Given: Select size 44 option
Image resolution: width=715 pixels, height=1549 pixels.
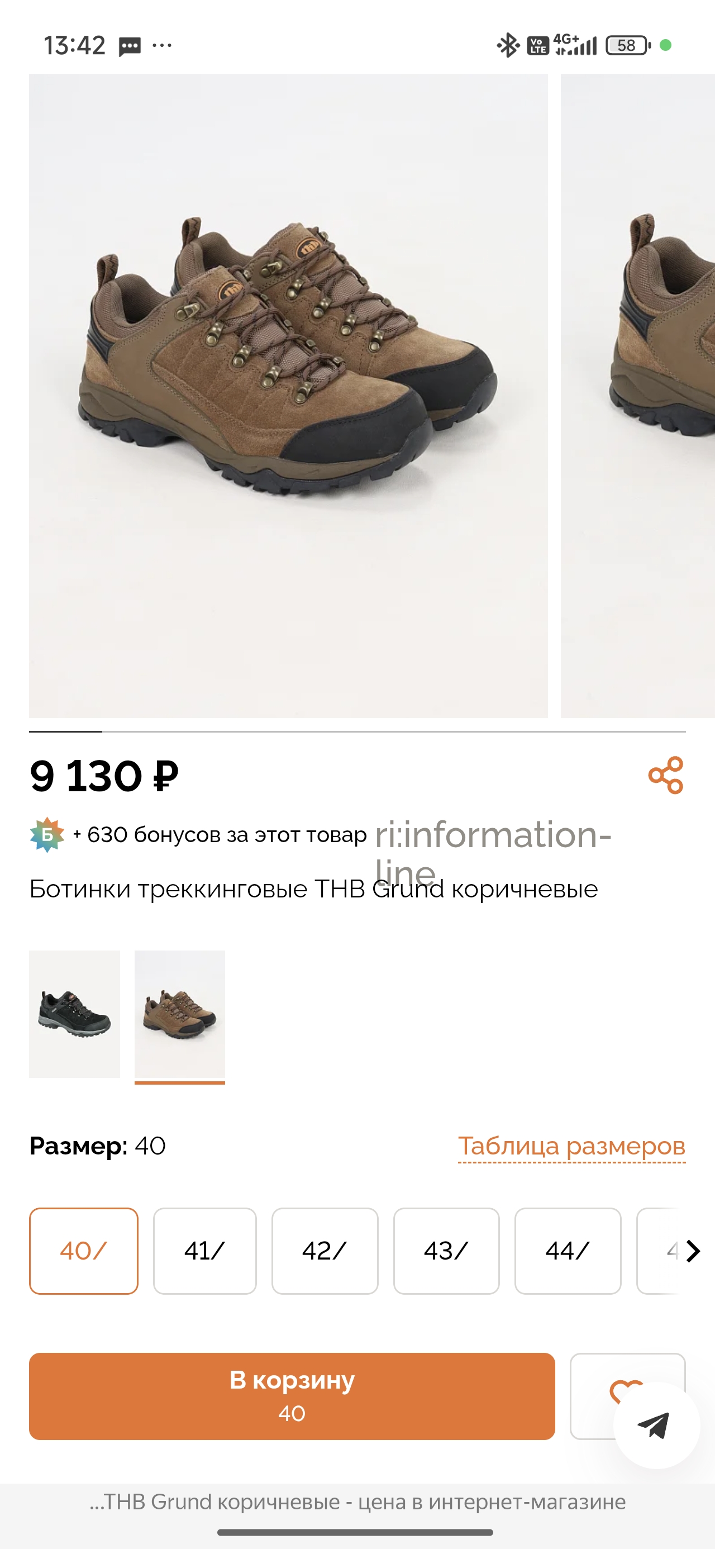Looking at the screenshot, I should point(568,1251).
